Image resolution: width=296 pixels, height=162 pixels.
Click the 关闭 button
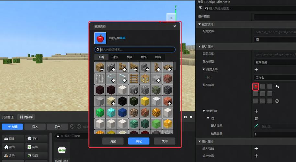165,141
